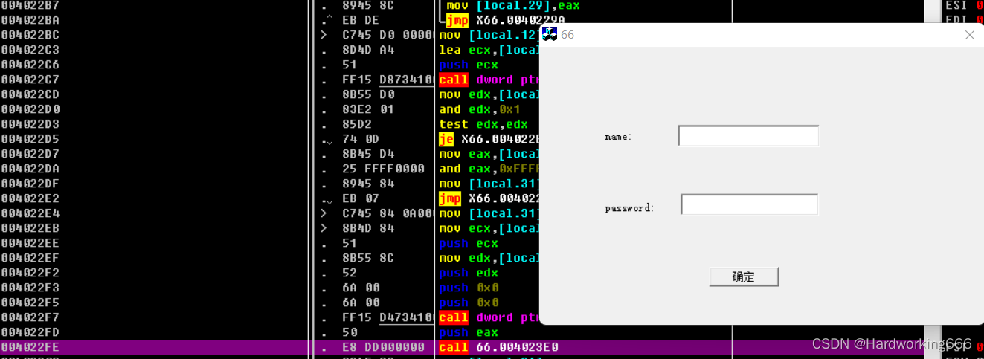The height and width of the screenshot is (359, 984).
Task: Select address row 004022F2
Action: coord(30,273)
